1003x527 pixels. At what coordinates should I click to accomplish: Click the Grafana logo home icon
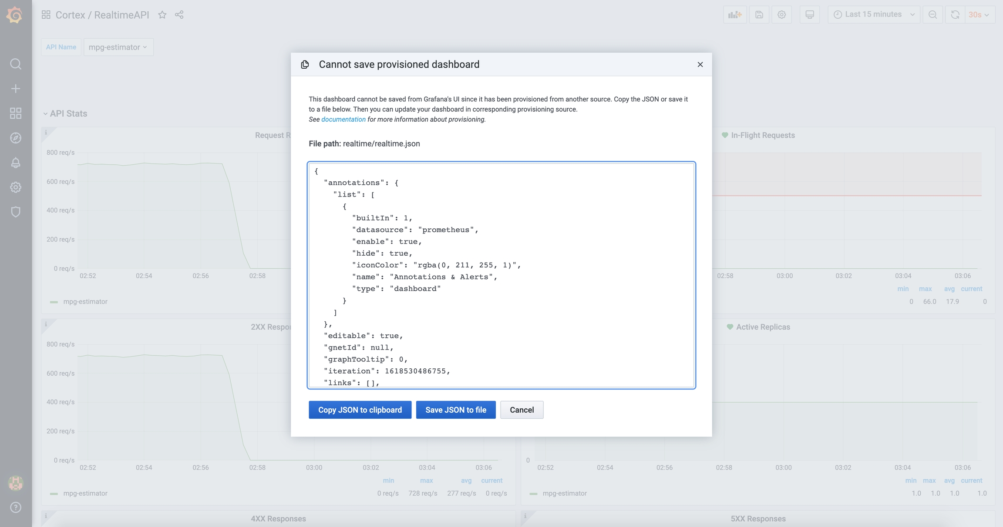click(x=15, y=15)
